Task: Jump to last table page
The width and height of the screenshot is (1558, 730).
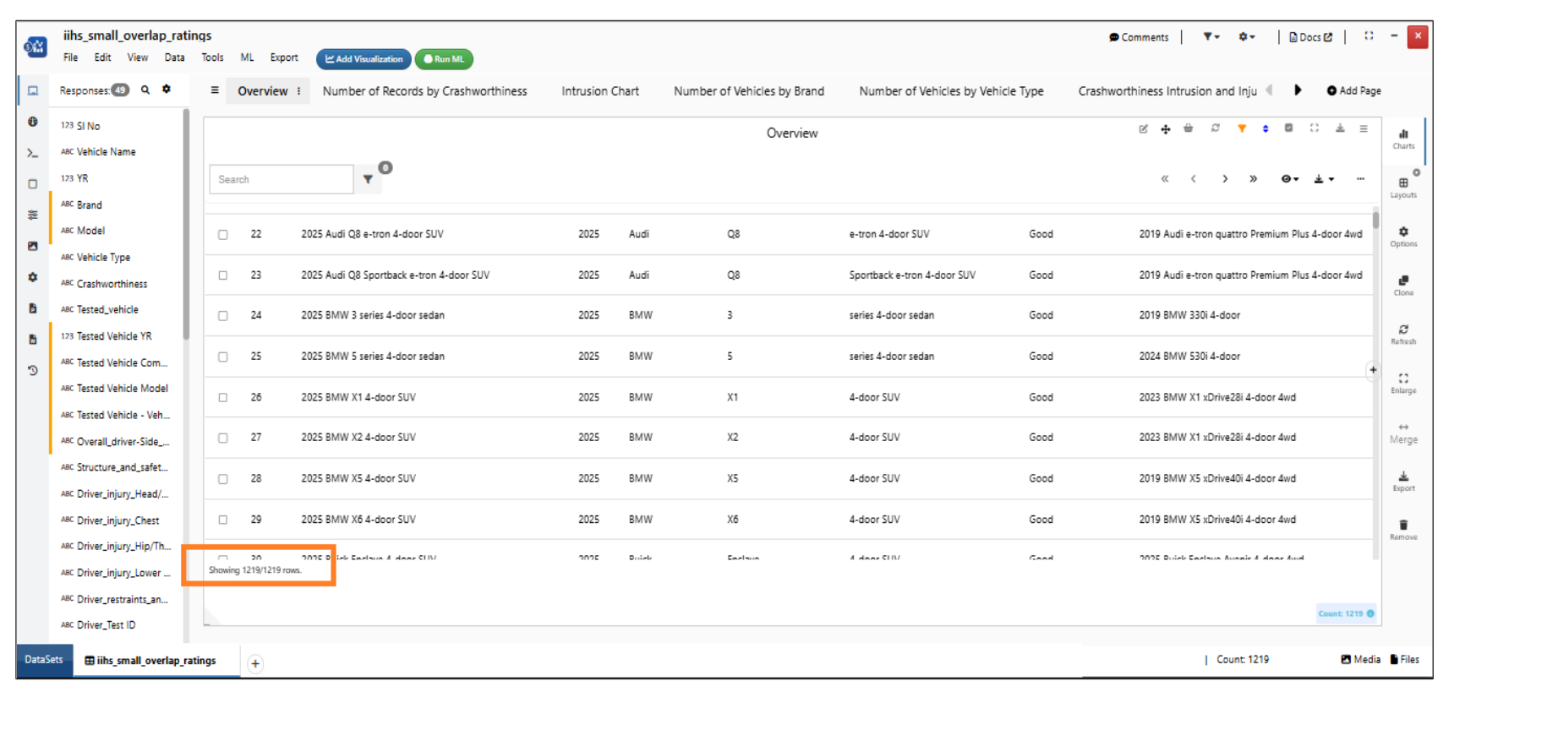Action: [1253, 179]
